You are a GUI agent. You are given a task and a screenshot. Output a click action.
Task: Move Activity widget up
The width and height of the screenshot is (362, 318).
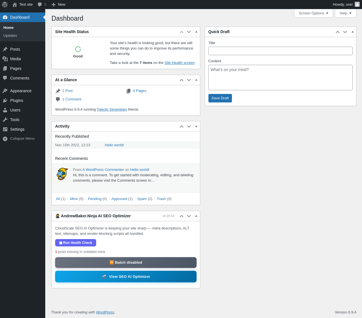coord(182,126)
